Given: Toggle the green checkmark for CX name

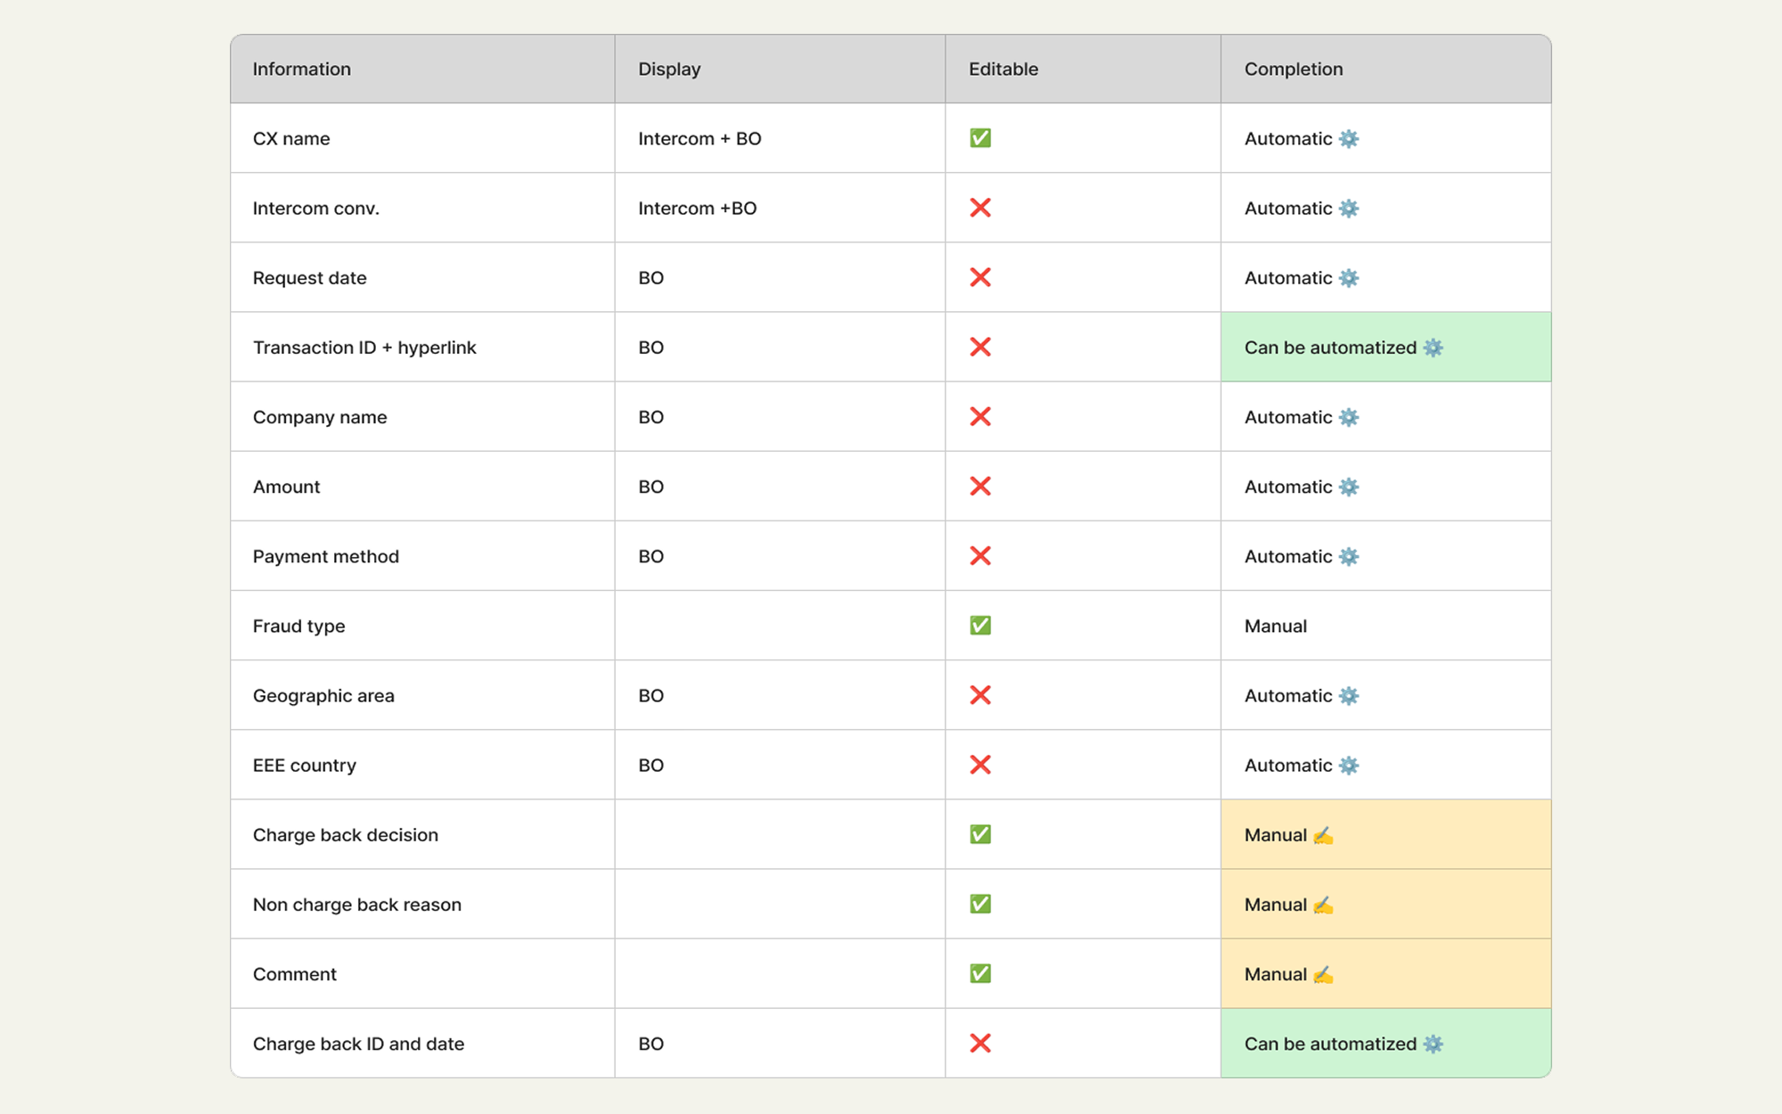Looking at the screenshot, I should [x=980, y=138].
